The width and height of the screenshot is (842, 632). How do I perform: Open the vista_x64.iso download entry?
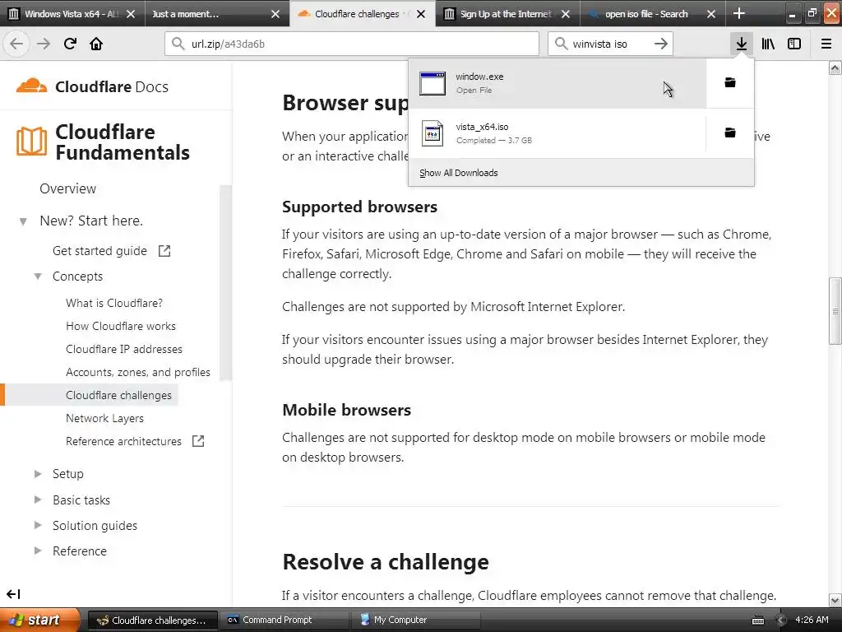pos(557,133)
